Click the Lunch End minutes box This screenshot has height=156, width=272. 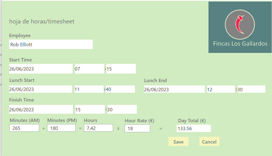tap(251, 89)
